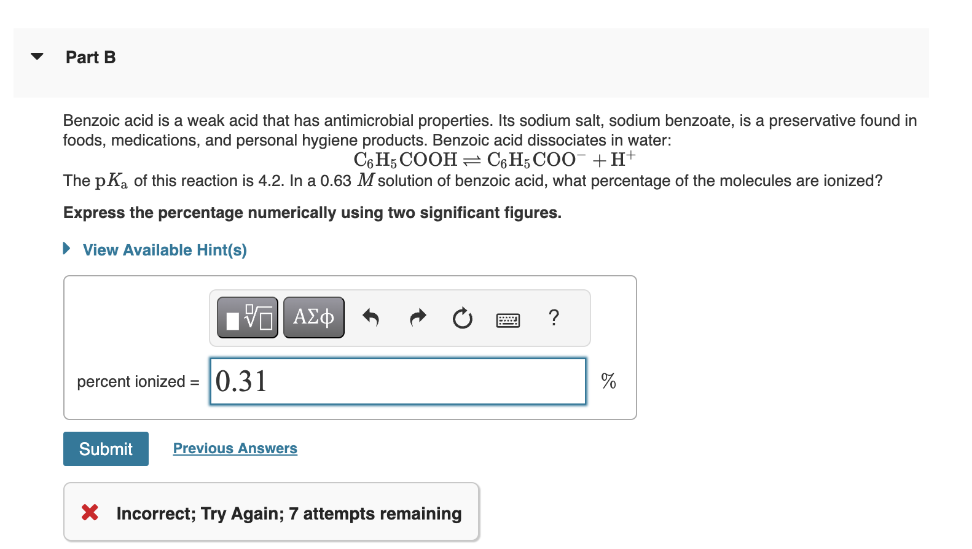This screenshot has height=549, width=972.
Task: Reset the answer field with circular arrow
Action: pyautogui.click(x=463, y=317)
